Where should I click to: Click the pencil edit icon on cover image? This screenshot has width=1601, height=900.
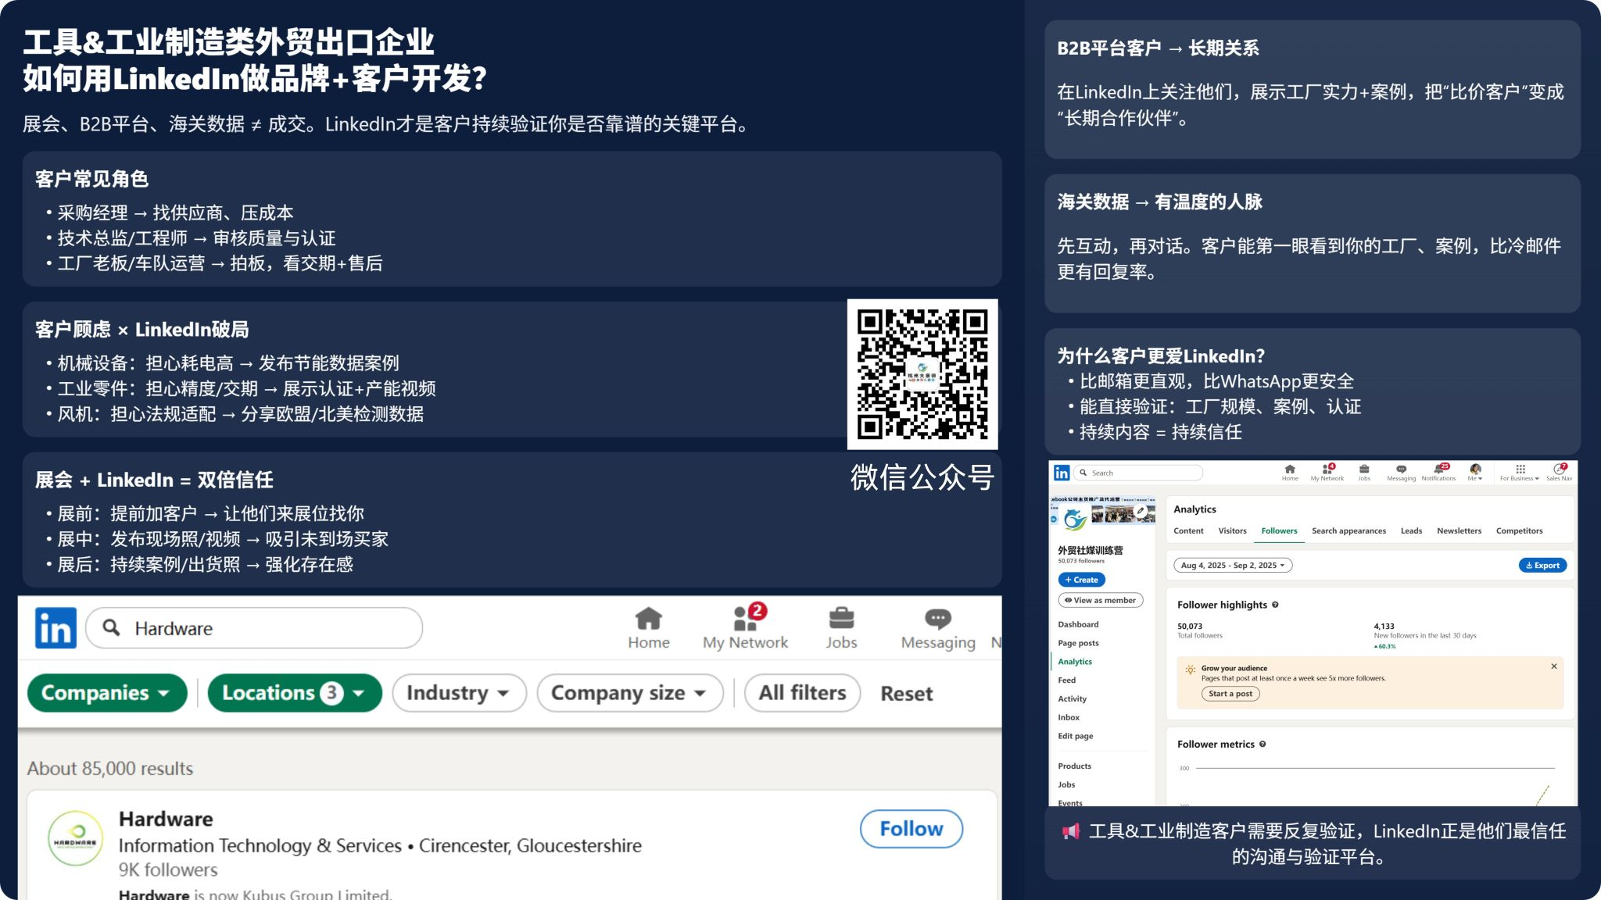click(1141, 511)
